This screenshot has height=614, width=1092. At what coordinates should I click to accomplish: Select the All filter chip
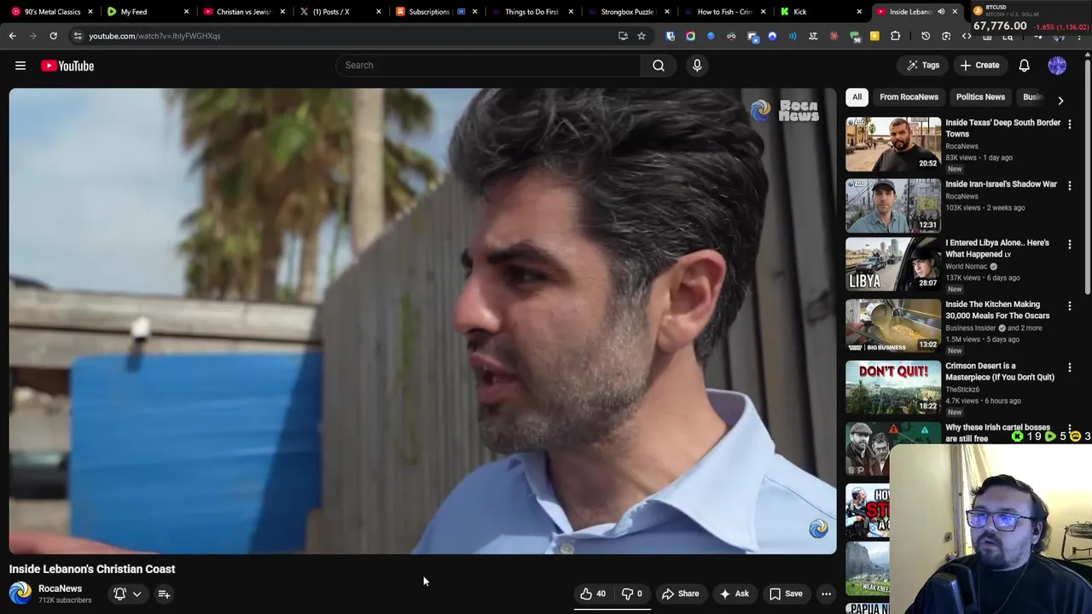(857, 97)
